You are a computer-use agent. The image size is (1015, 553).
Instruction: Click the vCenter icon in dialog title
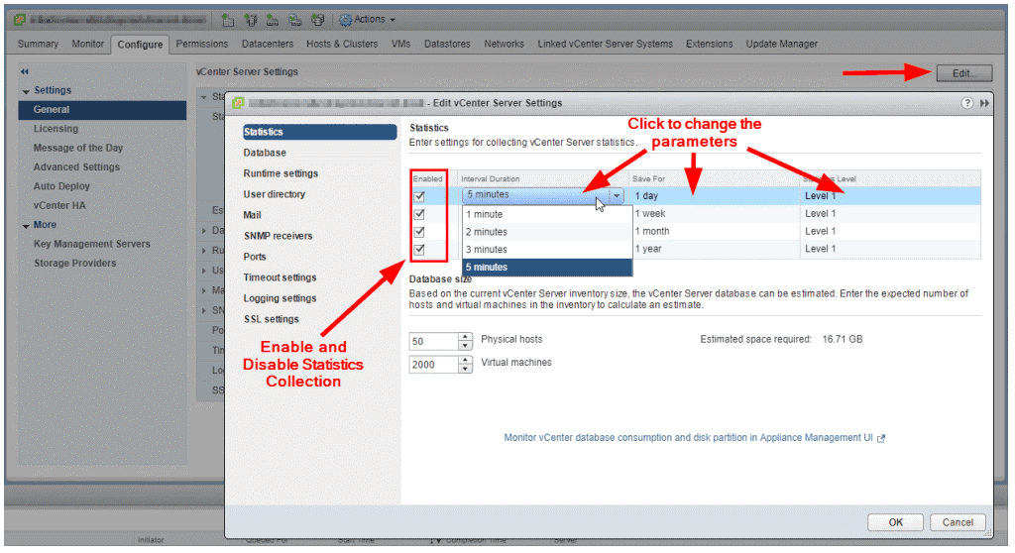tap(238, 103)
